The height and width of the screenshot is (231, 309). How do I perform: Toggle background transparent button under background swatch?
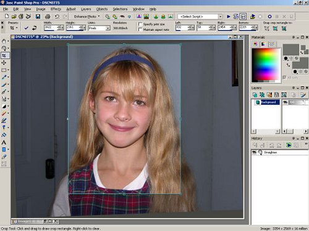click(x=306, y=71)
